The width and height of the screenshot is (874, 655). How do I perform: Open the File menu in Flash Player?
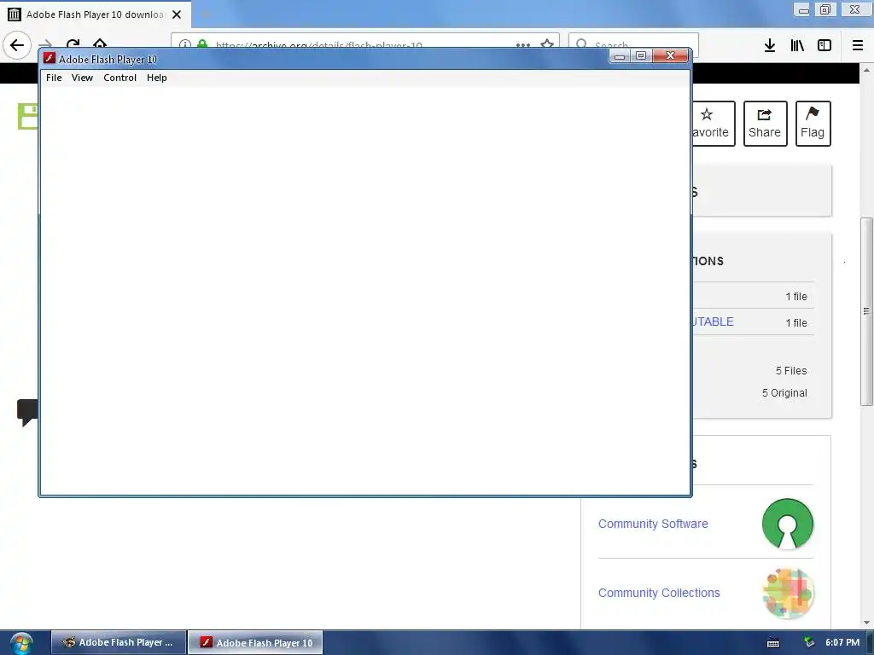(x=54, y=78)
